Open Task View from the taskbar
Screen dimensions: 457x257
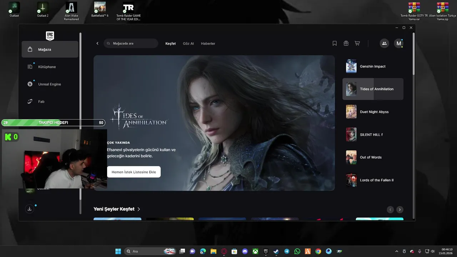182,251
